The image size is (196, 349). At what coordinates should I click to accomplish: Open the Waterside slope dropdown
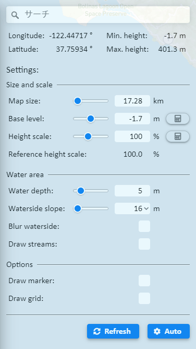tap(132, 208)
